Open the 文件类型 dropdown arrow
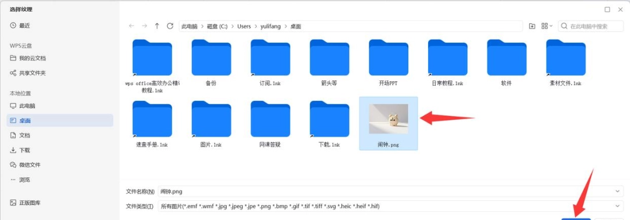 [x=618, y=207]
